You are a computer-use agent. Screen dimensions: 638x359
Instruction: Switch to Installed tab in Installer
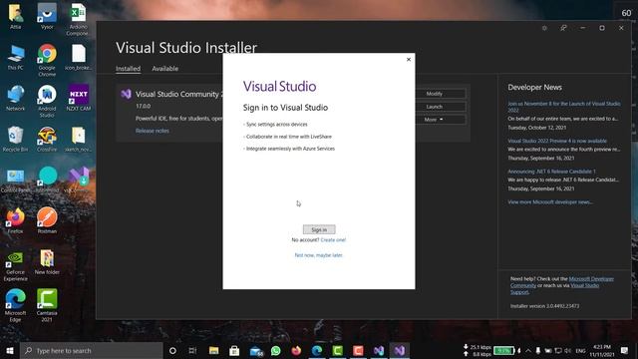point(128,69)
